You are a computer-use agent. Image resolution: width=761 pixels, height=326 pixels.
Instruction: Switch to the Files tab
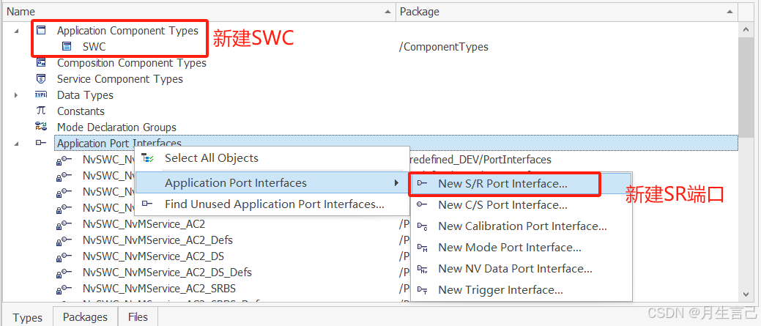pyautogui.click(x=138, y=316)
